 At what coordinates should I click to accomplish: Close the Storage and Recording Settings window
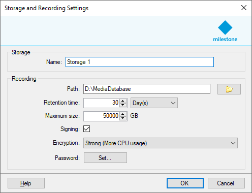pyautogui.click(x=244, y=8)
